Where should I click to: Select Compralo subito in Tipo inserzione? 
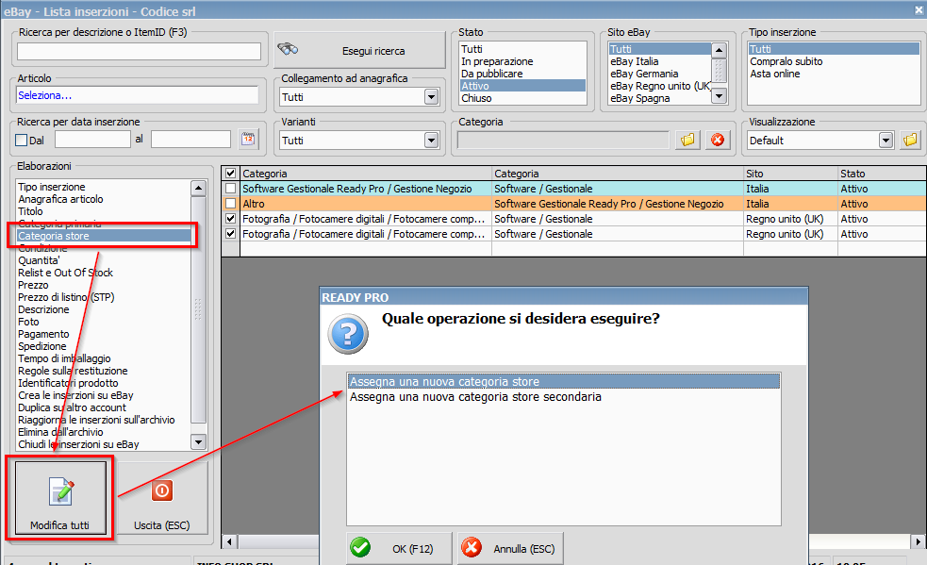834,61
